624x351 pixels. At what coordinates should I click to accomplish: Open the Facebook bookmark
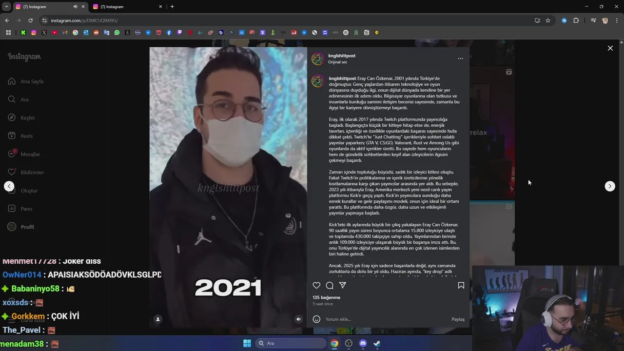pos(169,33)
